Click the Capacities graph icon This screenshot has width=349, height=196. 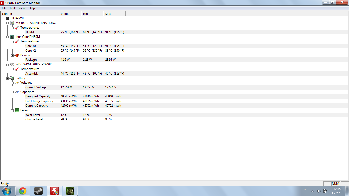coord(17,92)
